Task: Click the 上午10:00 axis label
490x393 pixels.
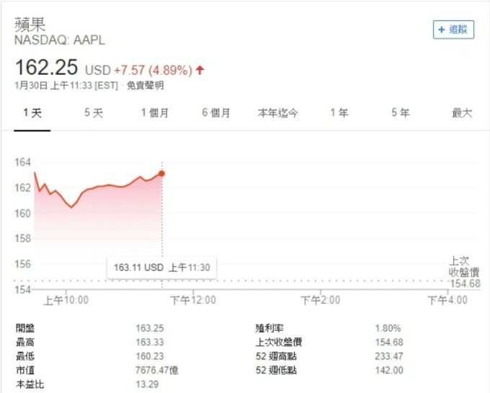Action: pyautogui.click(x=66, y=300)
